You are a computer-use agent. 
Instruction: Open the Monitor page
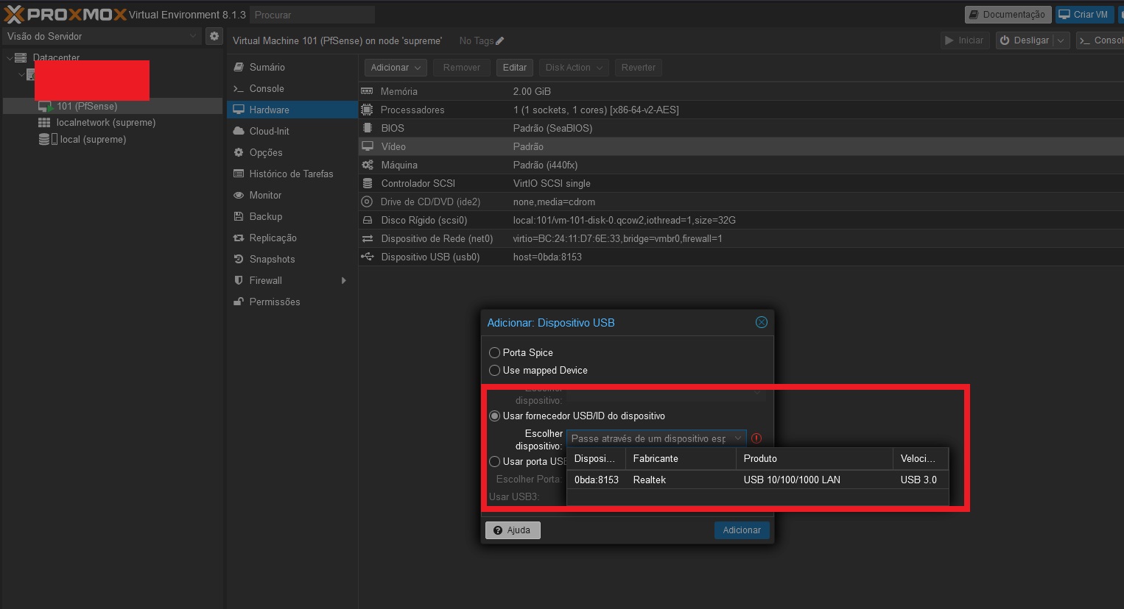(292, 195)
